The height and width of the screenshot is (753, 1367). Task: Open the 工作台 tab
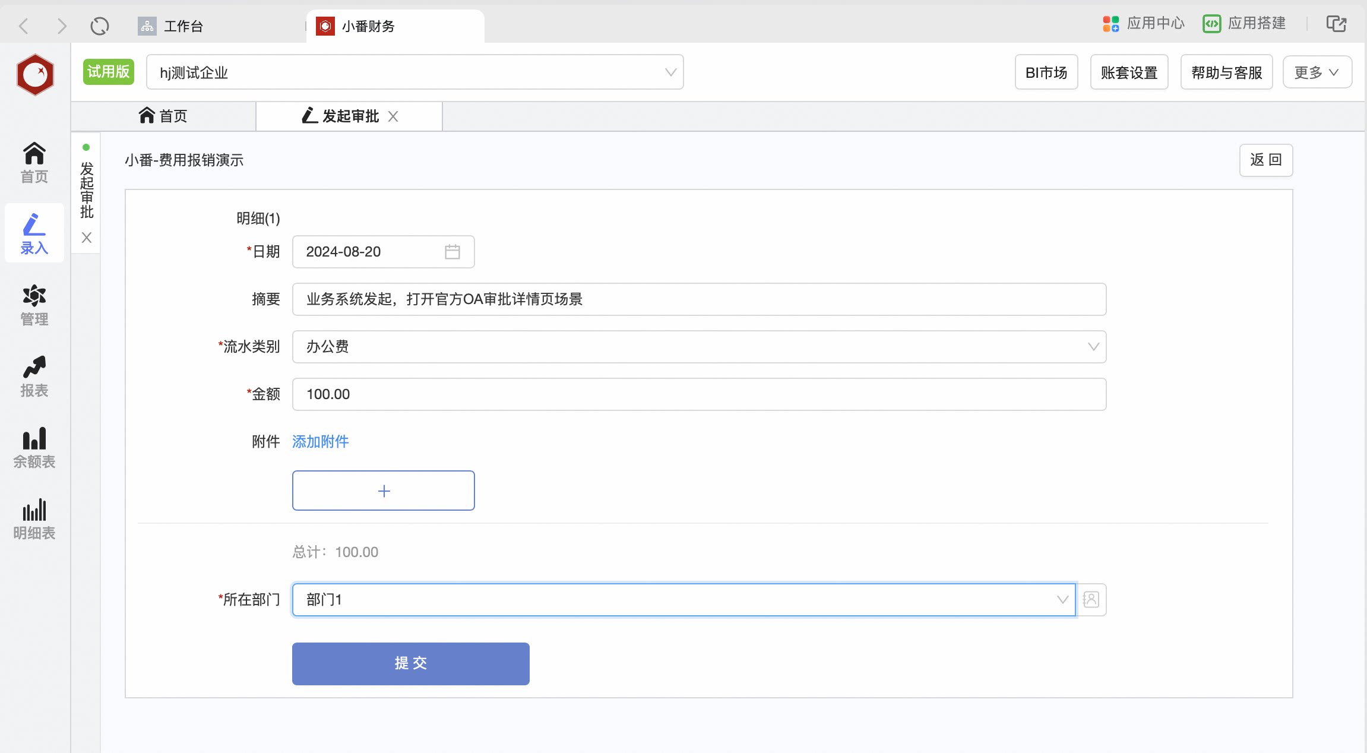point(171,26)
